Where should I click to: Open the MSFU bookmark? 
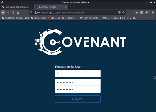click(105, 18)
